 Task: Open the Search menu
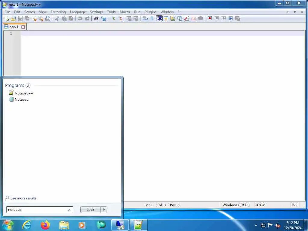click(x=29, y=12)
